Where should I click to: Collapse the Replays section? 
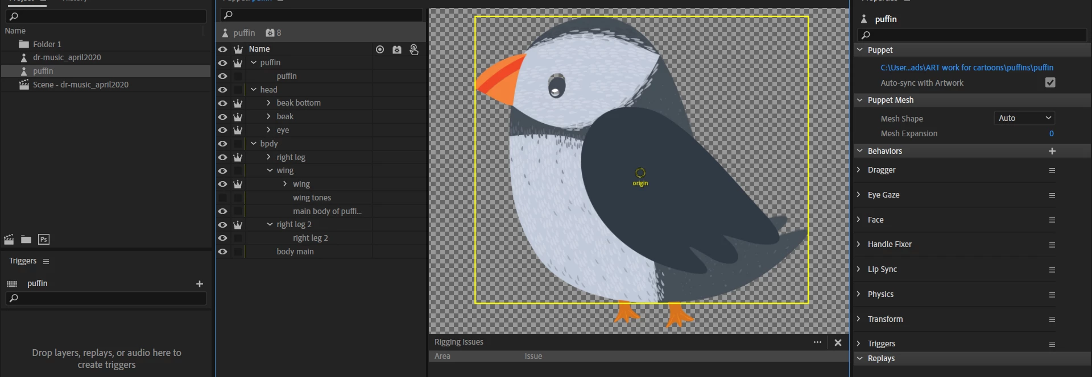click(860, 358)
